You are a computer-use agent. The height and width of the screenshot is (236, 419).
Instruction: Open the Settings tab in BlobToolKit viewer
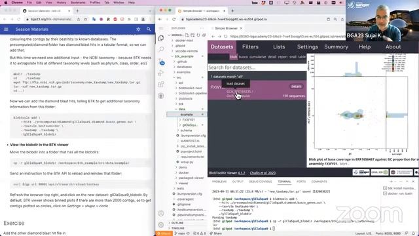point(308,47)
